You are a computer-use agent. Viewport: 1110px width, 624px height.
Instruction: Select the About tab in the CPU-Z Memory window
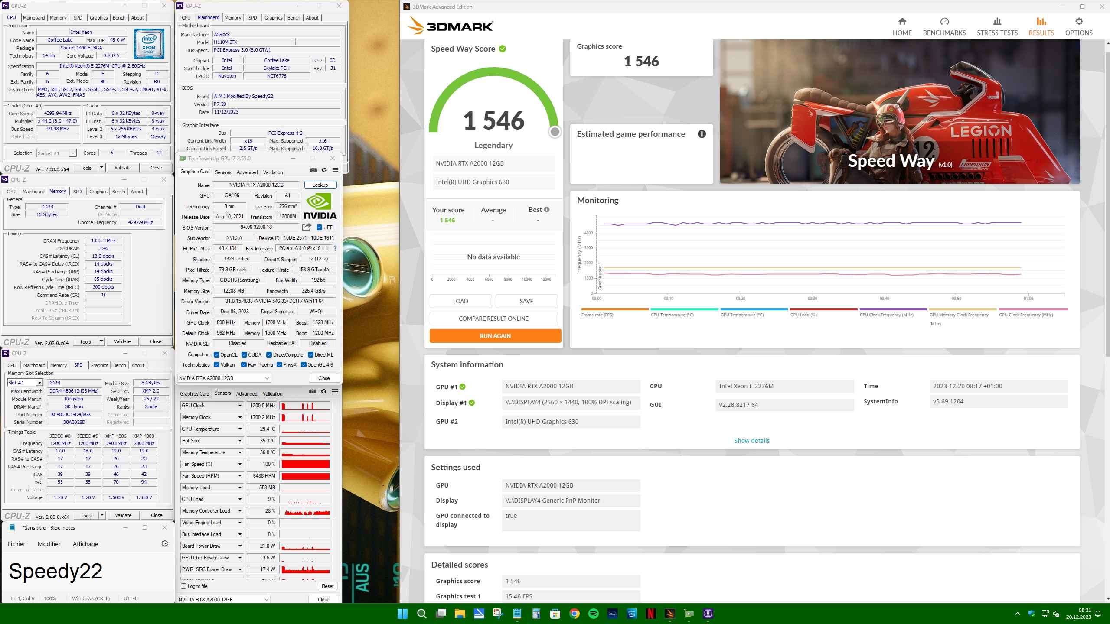click(137, 192)
